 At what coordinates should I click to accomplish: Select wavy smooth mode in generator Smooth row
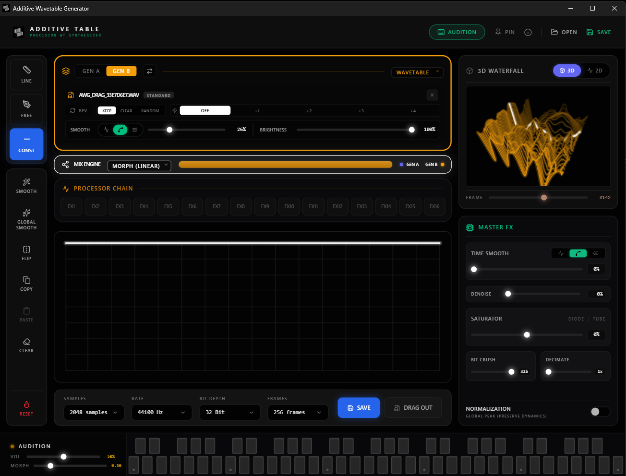[135, 130]
